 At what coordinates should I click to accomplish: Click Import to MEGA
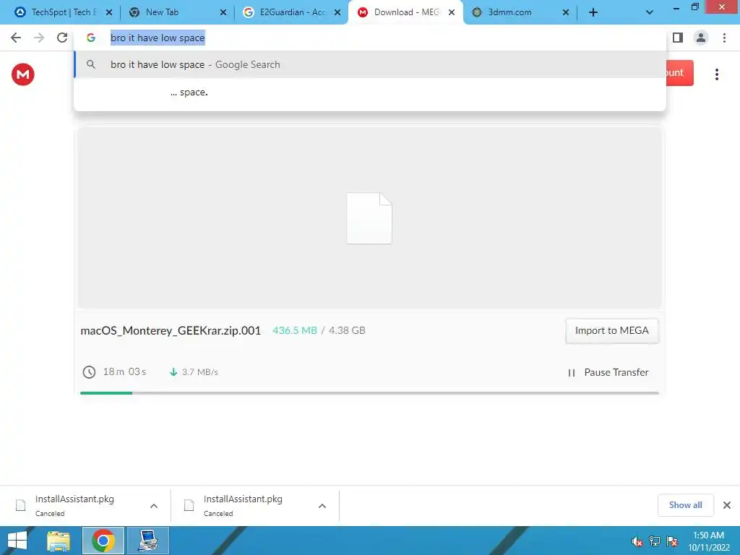point(611,331)
